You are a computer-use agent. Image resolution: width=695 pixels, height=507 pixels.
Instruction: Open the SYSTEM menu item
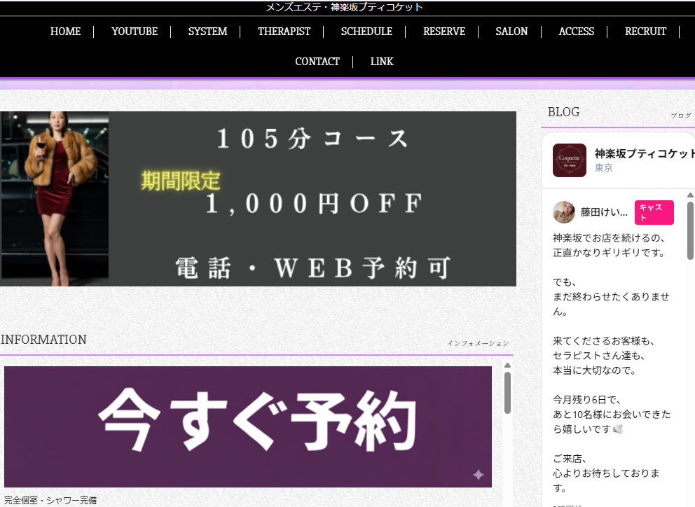(x=208, y=32)
